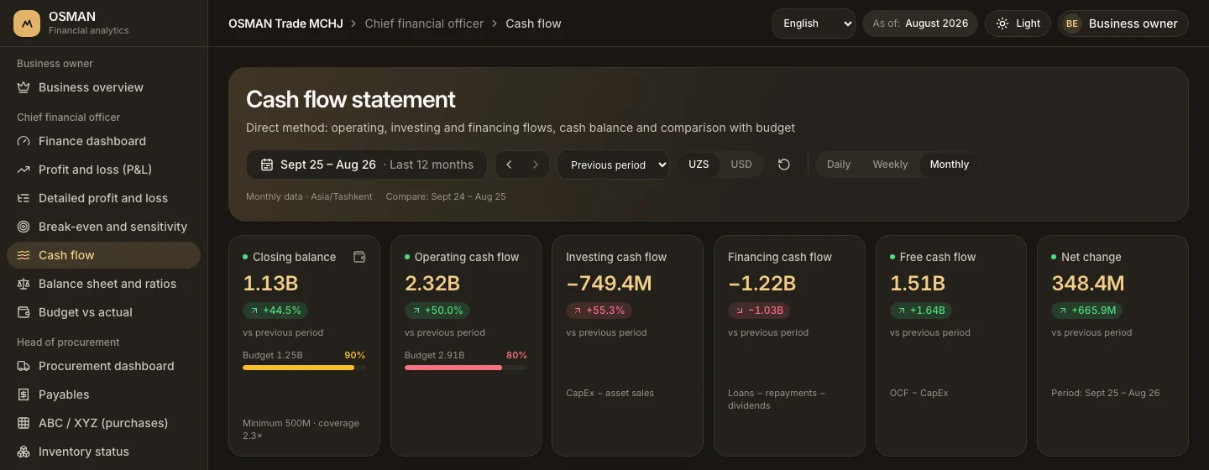Image resolution: width=1209 pixels, height=470 pixels.
Task: Click Closing balance budget progress bar
Action: tap(304, 368)
